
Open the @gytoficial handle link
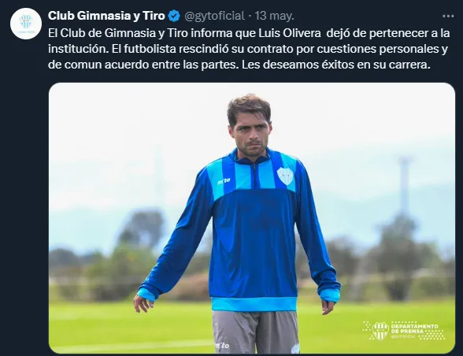pyautogui.click(x=214, y=16)
